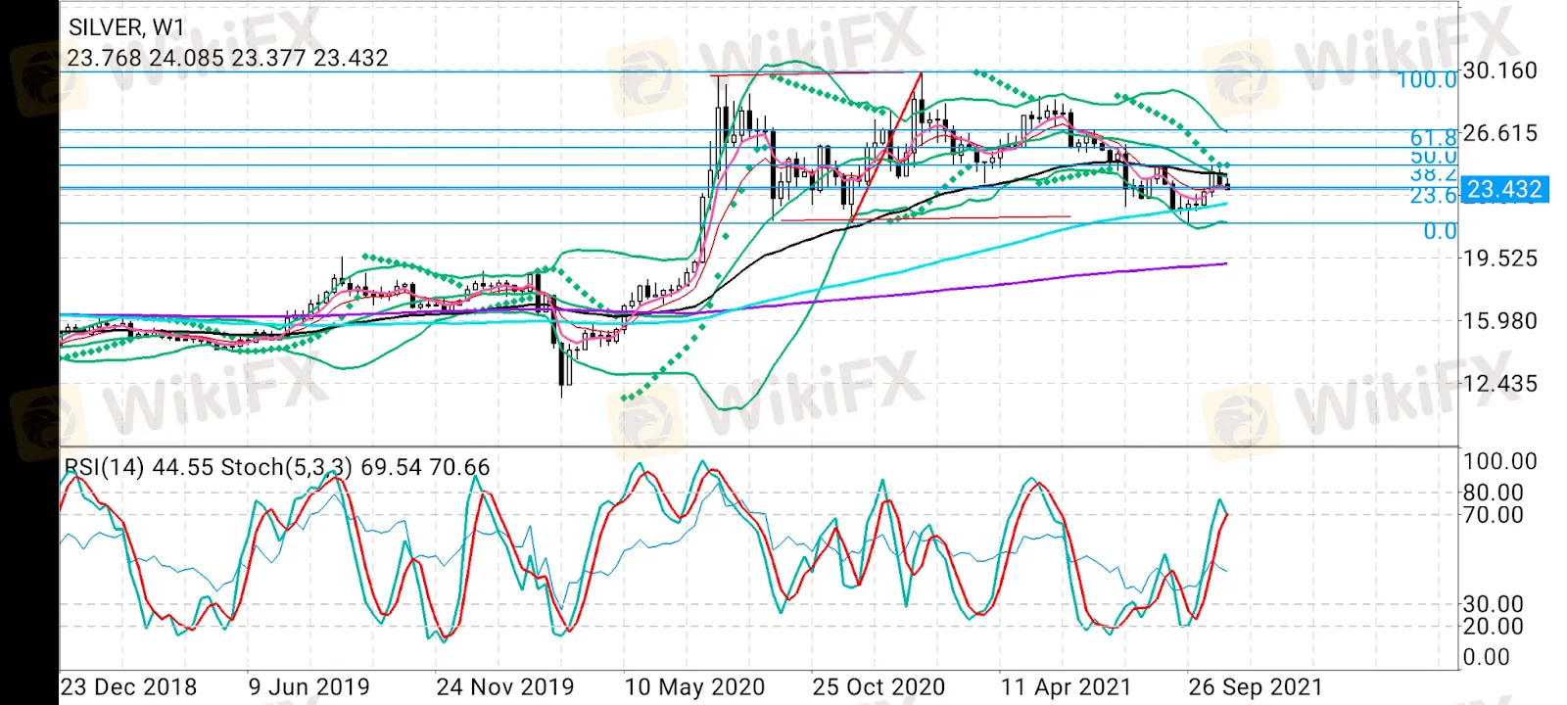The height and width of the screenshot is (705, 1567).
Task: Select 100.00 on the oscillator axis
Action: click(1499, 461)
